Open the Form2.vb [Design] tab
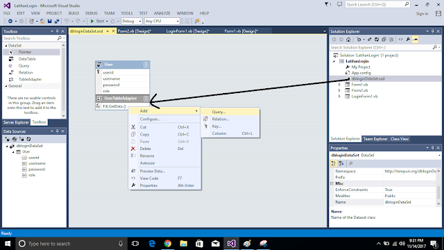Screen dimensions: 444x250 coord(135,31)
